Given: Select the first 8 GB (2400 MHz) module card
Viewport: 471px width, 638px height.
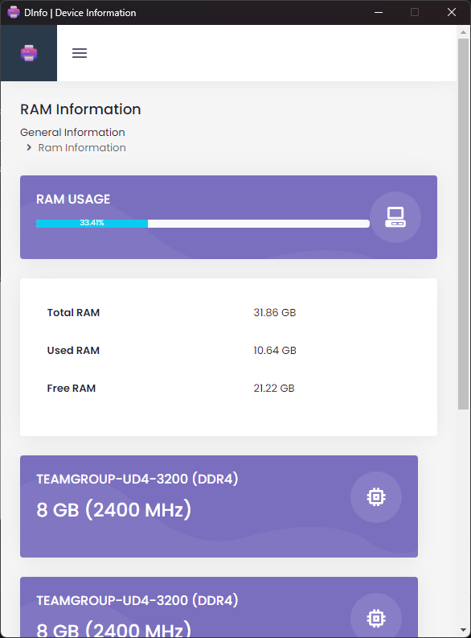Looking at the screenshot, I should 219,507.
